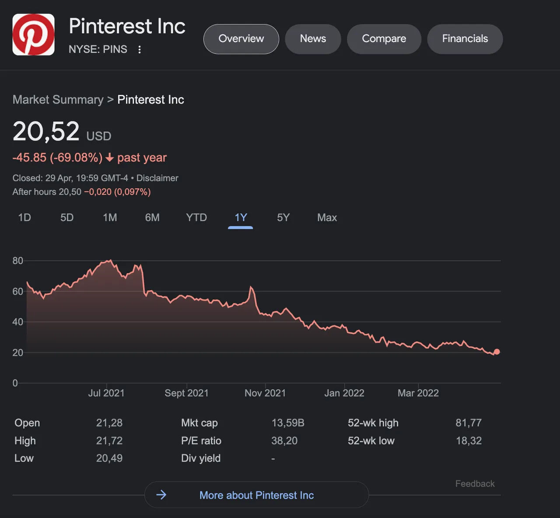Click the 52-wk low value 18,32
Image resolution: width=560 pixels, height=518 pixels.
469,441
